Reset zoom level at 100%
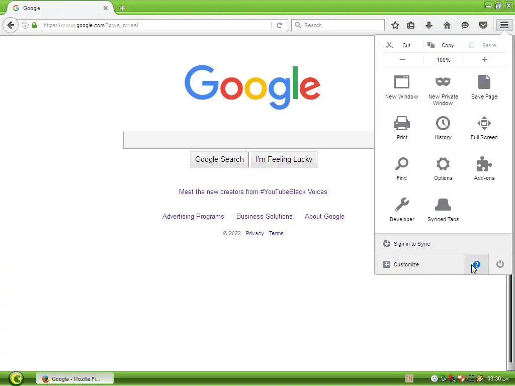This screenshot has width=515, height=386. 444,60
